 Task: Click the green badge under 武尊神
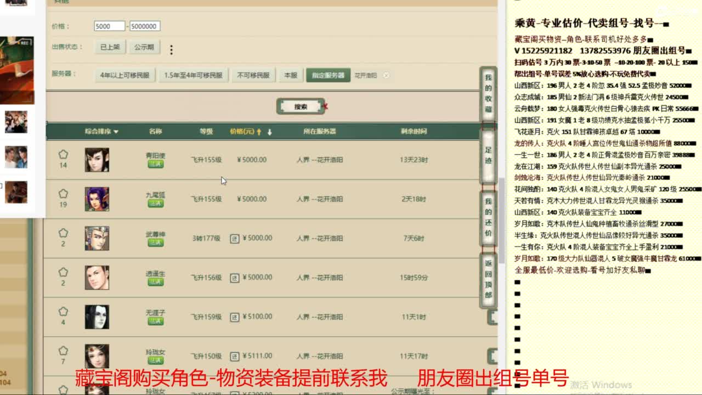[x=155, y=242]
